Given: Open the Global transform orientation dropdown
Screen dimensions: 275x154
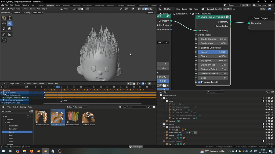Looking at the screenshot, I should tap(66, 9).
